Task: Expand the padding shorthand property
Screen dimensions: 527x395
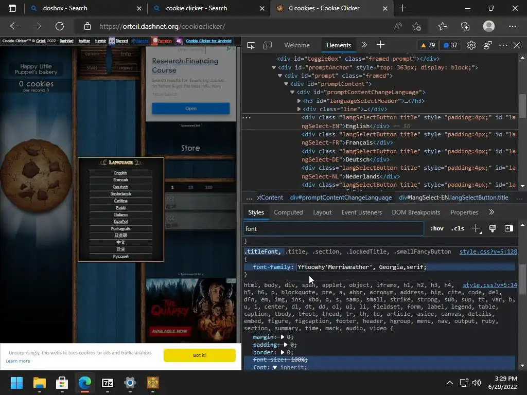Action: (x=285, y=345)
